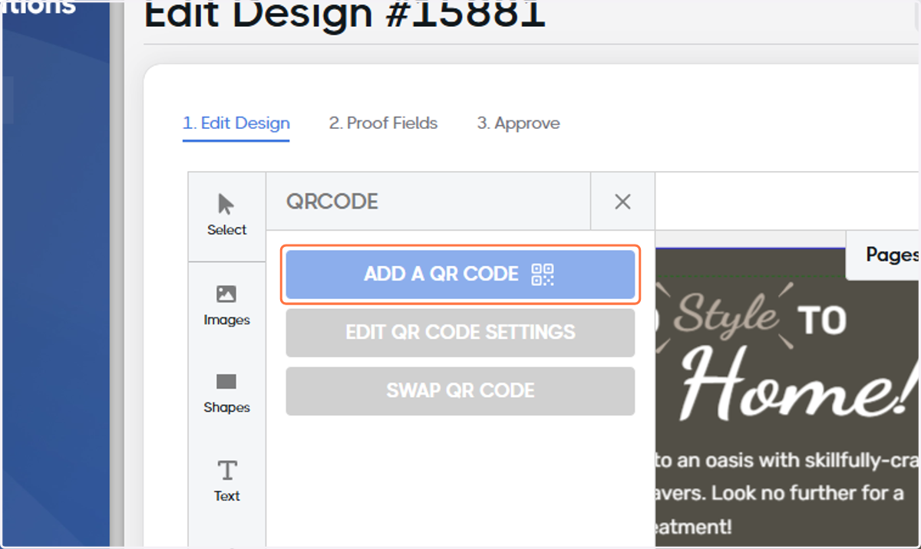Choose the Shapes tool

click(x=226, y=393)
